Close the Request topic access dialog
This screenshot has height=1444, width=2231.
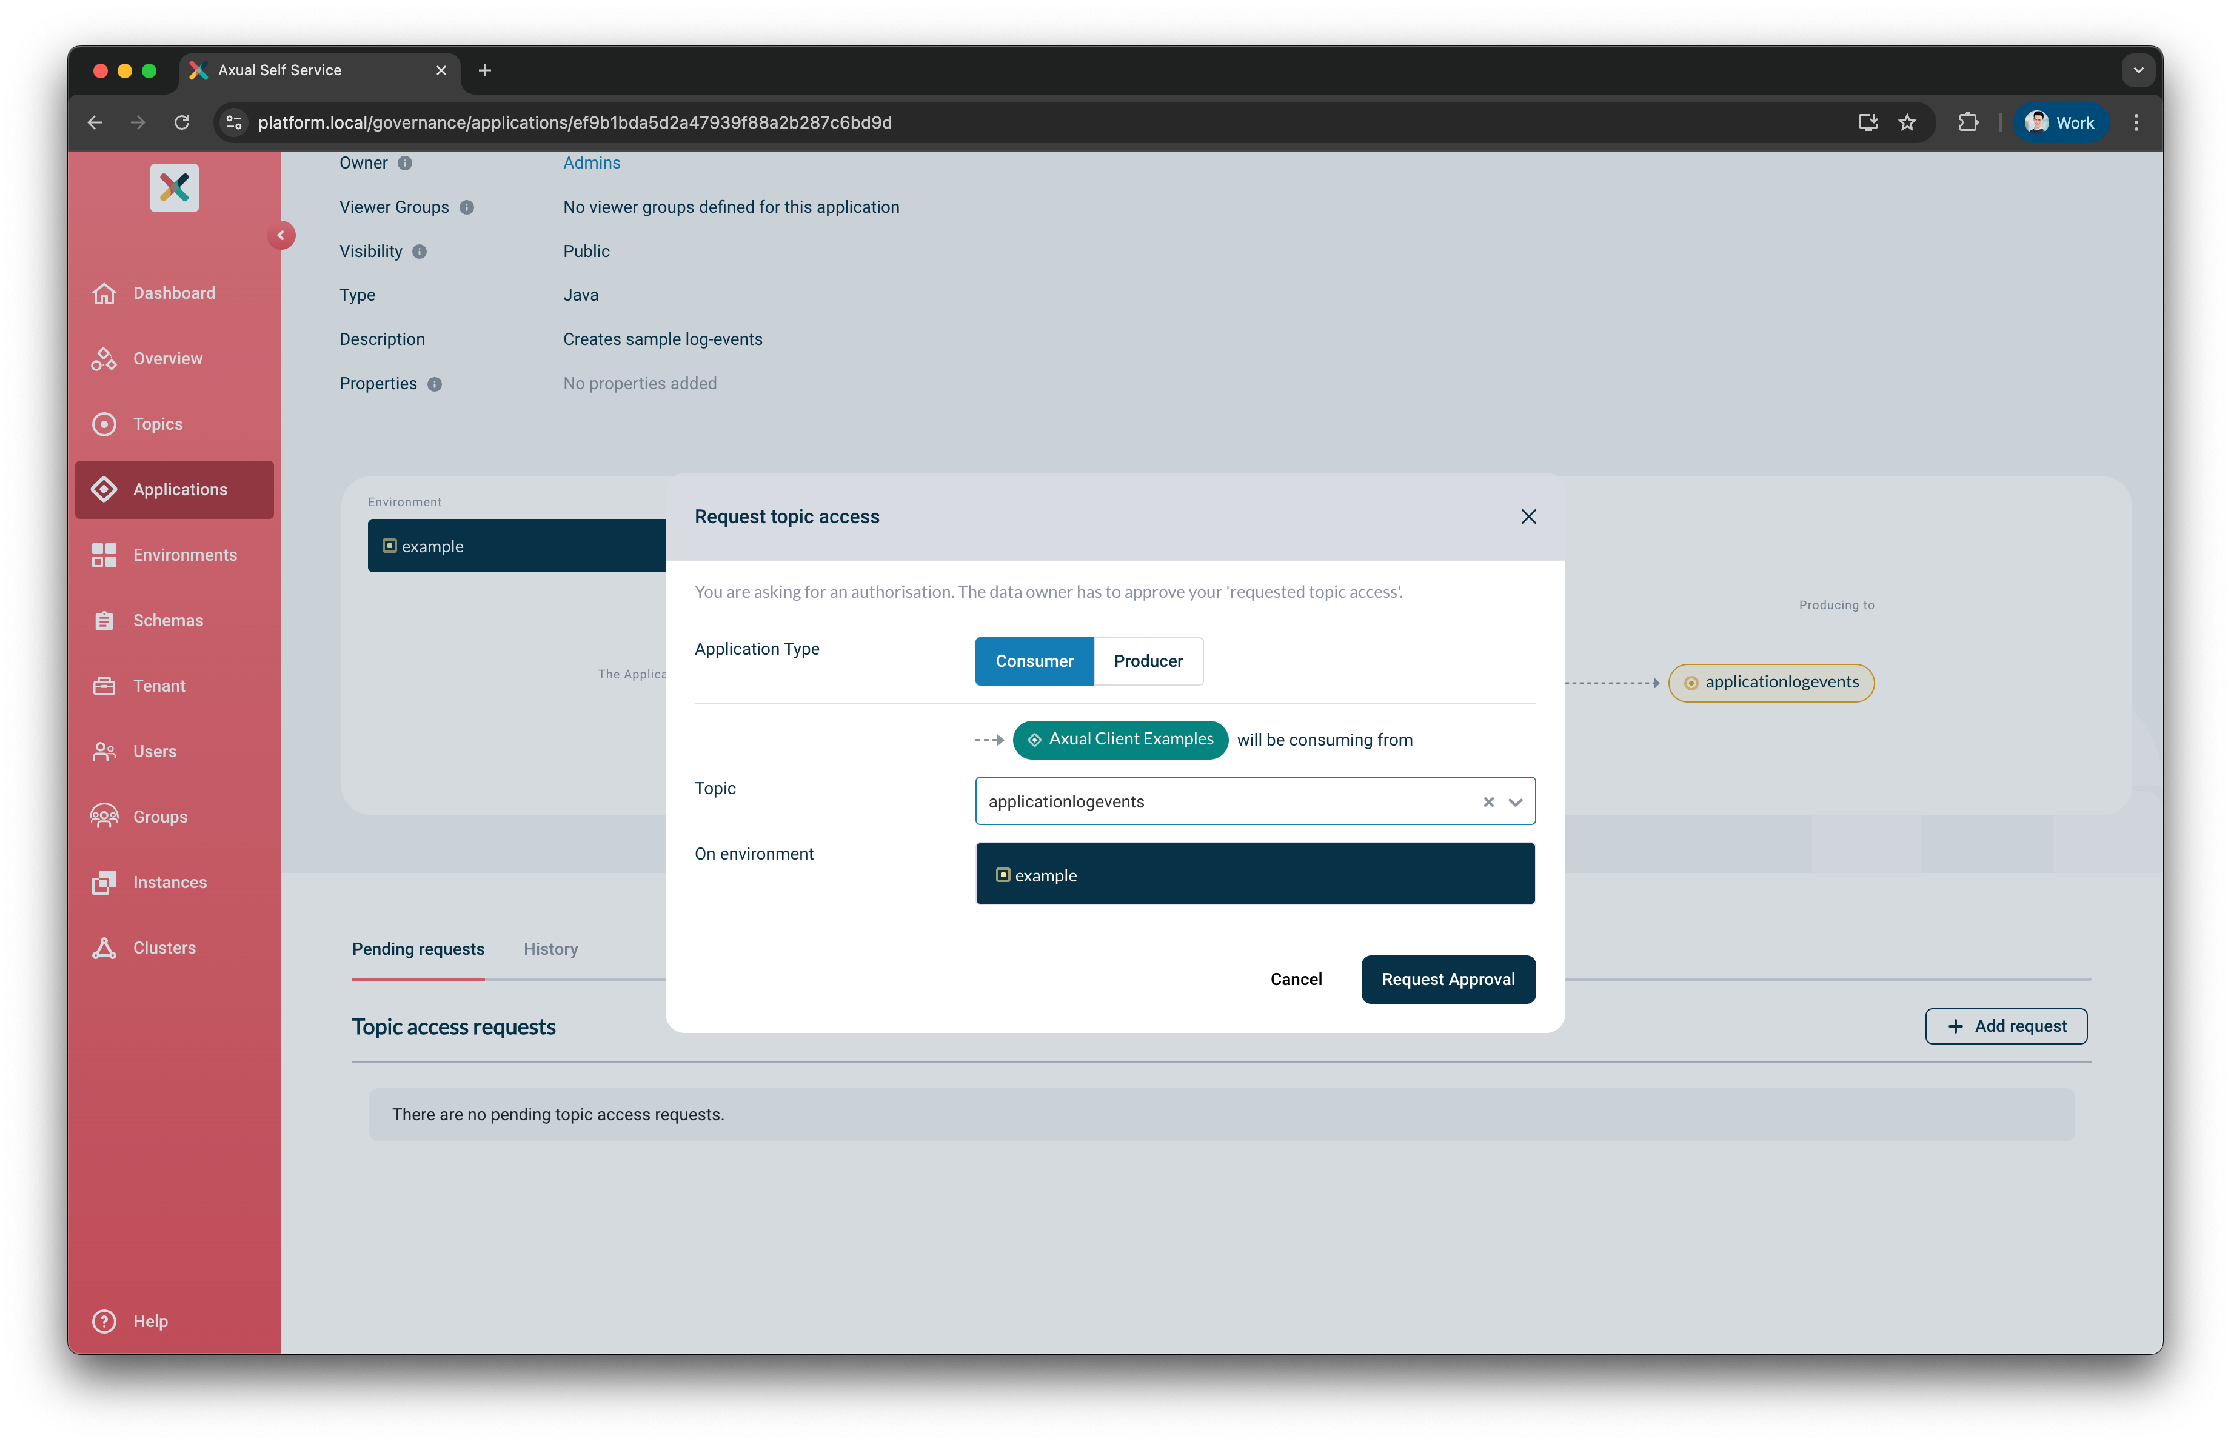coord(1528,516)
